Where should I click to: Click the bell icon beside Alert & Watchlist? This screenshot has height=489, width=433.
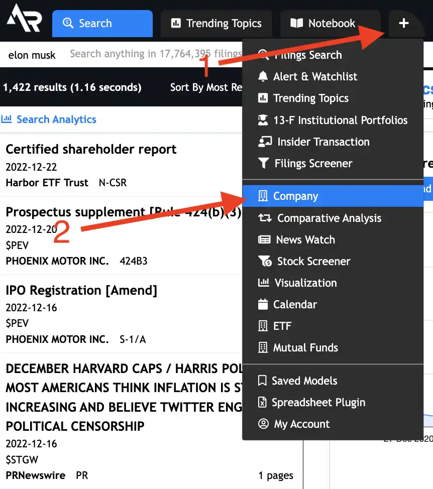click(x=263, y=77)
